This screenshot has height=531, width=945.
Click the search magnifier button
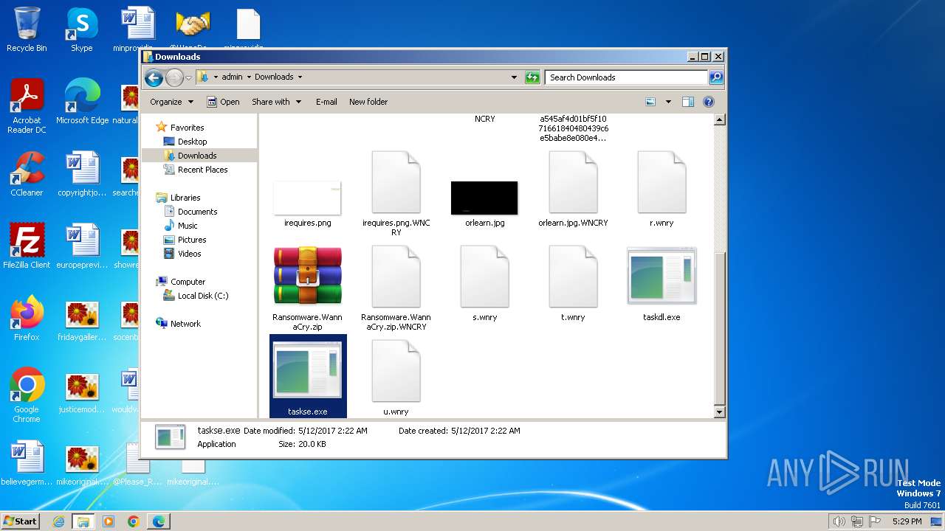(715, 77)
